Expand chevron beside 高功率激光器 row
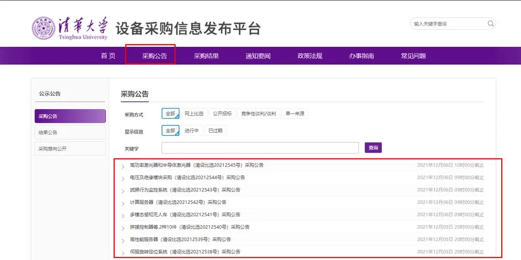 123,166
